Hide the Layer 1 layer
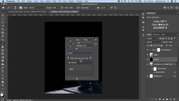Screen dimensions: 179x101 click(147, 55)
